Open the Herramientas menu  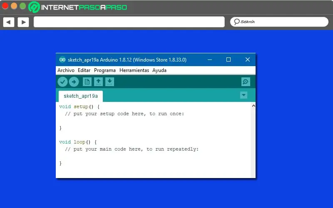(134, 70)
